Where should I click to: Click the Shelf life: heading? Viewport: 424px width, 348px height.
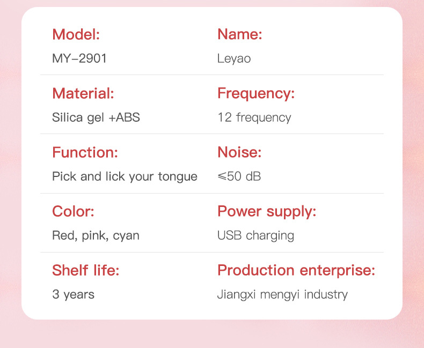click(x=85, y=270)
